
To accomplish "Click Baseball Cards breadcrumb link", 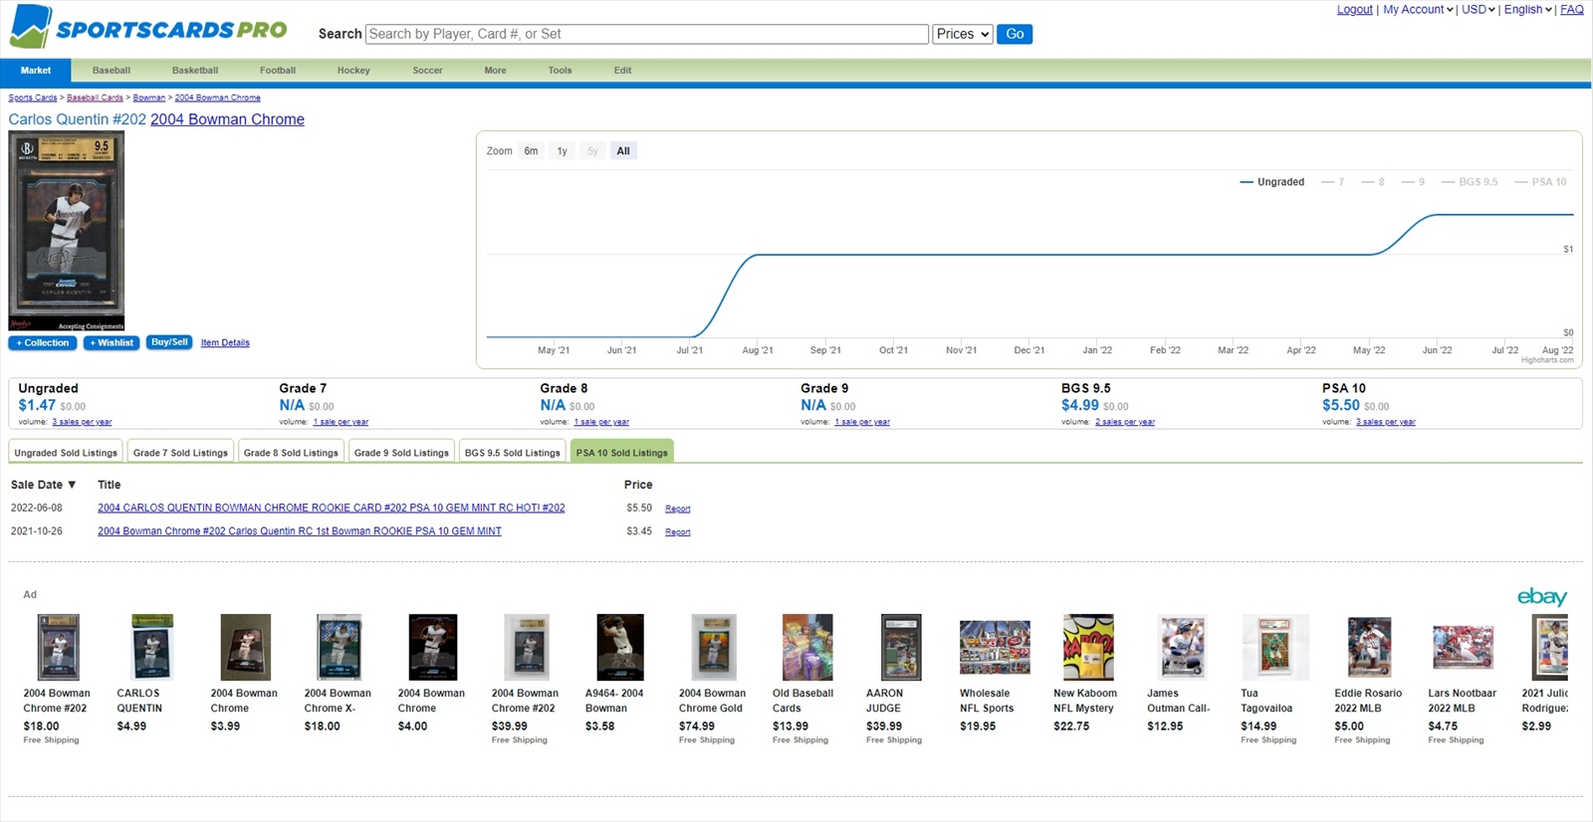I will pos(95,98).
